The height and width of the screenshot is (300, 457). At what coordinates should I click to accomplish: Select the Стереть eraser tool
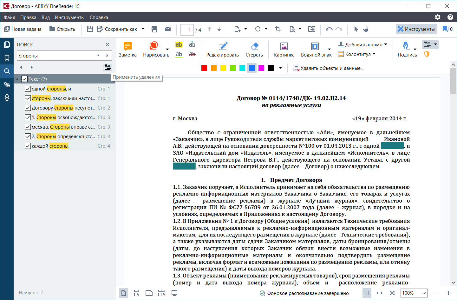coord(254,47)
